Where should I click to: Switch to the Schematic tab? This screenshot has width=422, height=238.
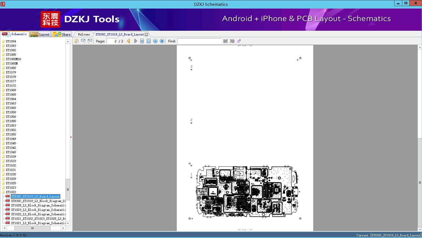click(14, 34)
